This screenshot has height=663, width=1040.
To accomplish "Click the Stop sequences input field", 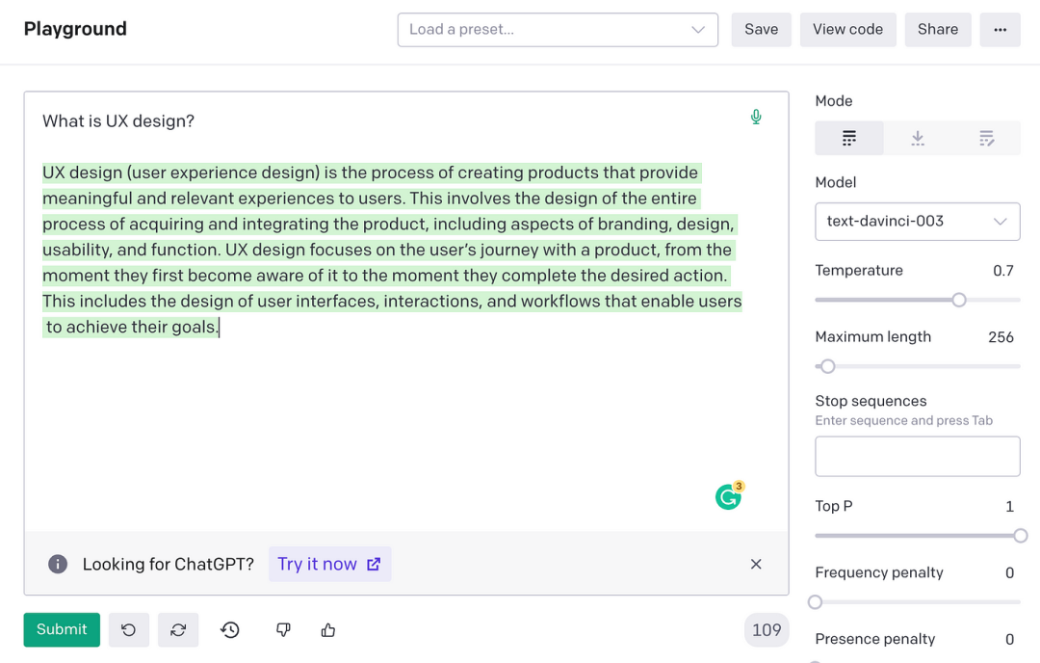I will click(x=917, y=457).
